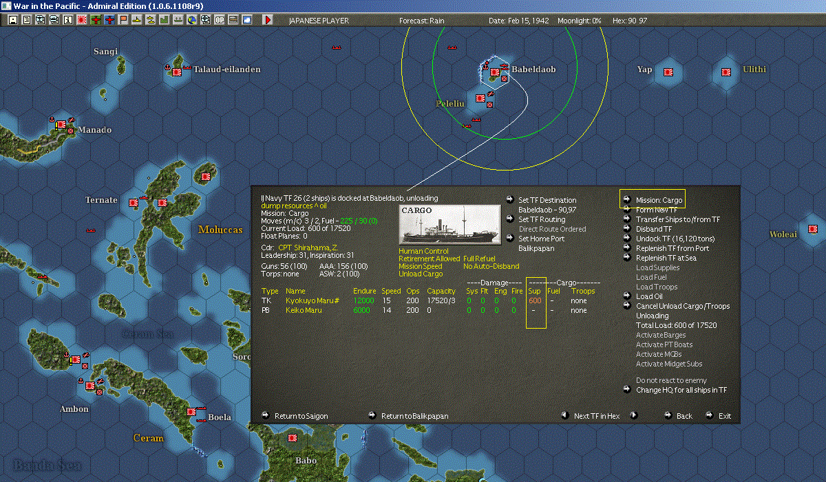Image resolution: width=826 pixels, height=482 pixels.
Task: Click the single yellow aircraft toolbar icon
Action: click(138, 21)
